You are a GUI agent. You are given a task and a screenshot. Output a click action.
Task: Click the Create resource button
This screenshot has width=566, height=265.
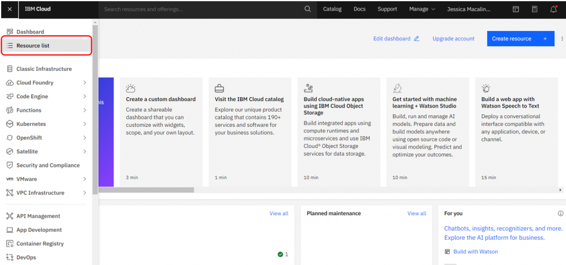(x=521, y=39)
